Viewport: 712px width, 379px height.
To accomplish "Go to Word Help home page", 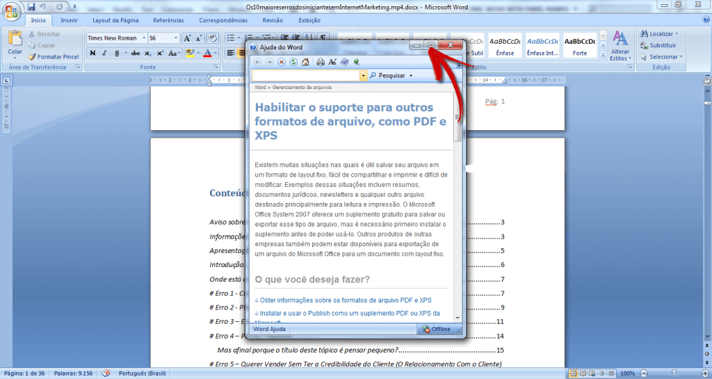I will tap(305, 62).
